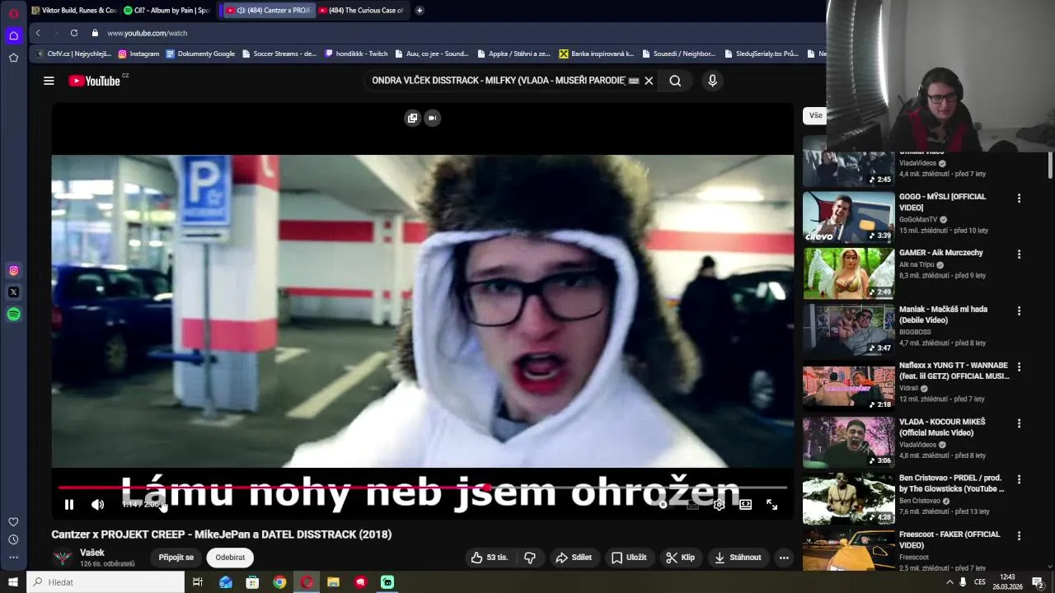The image size is (1055, 593).
Task: Open Chrome from taskbar
Action: pos(279,582)
